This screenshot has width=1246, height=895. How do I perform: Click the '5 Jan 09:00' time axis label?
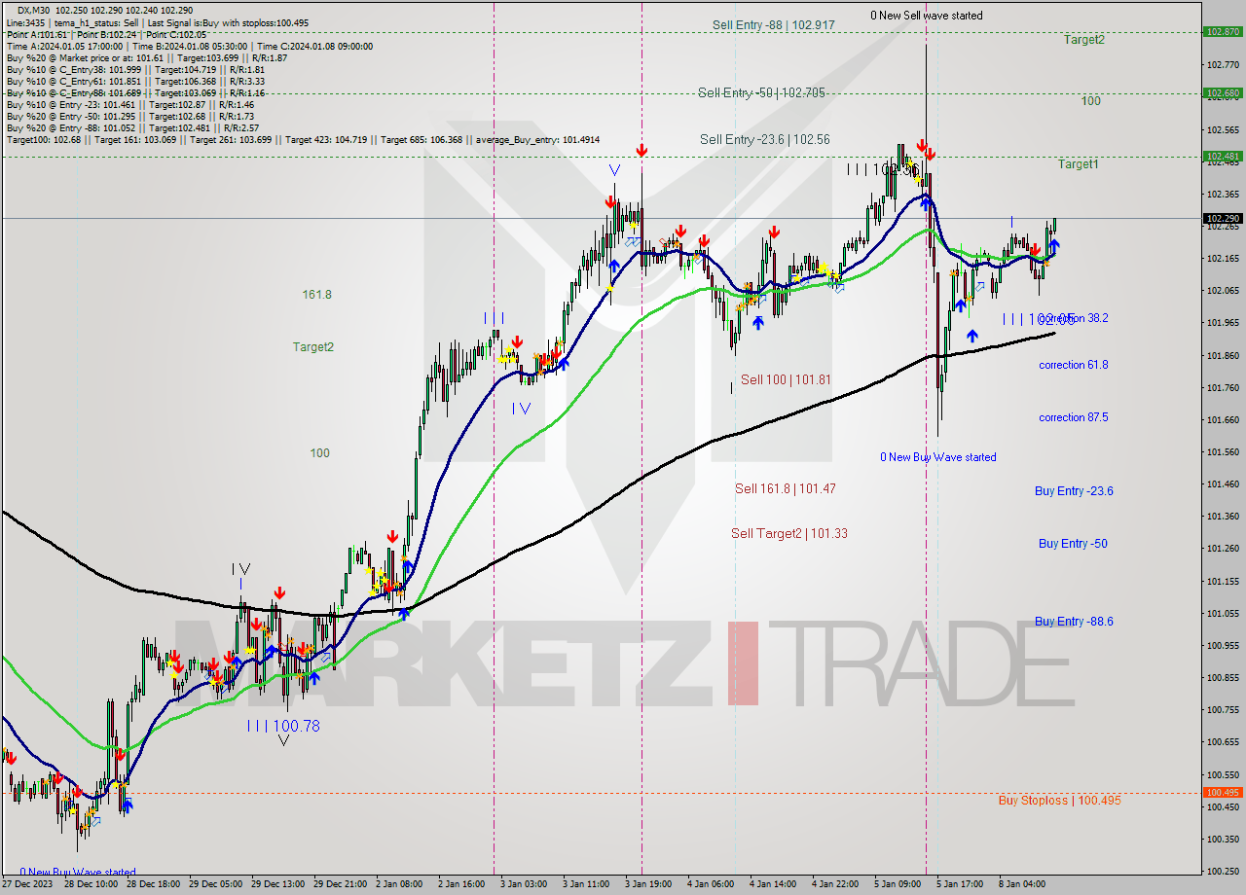[x=898, y=884]
